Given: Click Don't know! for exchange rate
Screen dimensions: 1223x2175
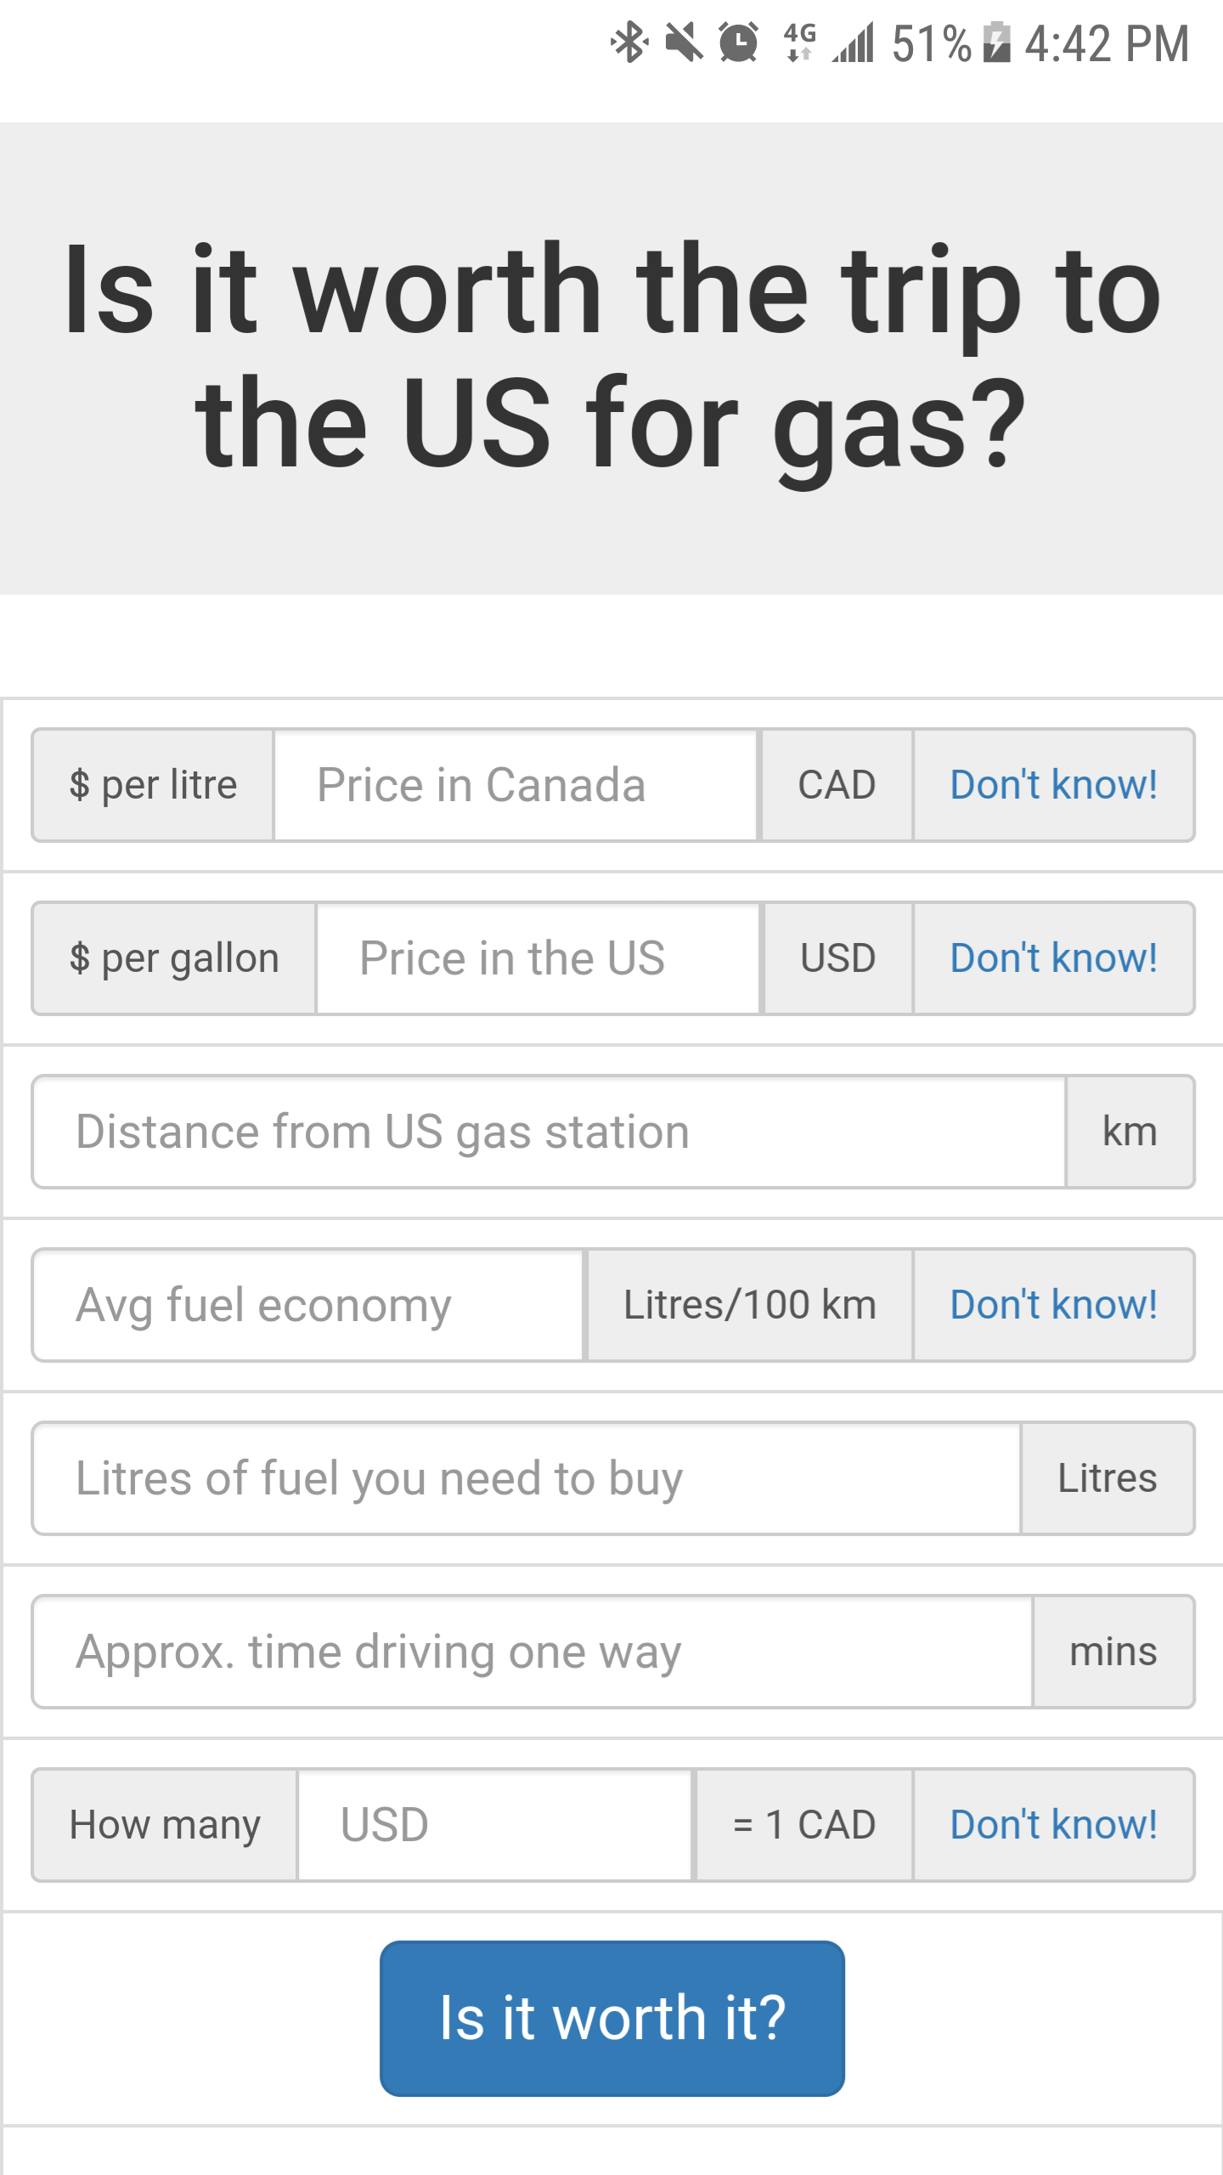Looking at the screenshot, I should click(x=1053, y=1825).
